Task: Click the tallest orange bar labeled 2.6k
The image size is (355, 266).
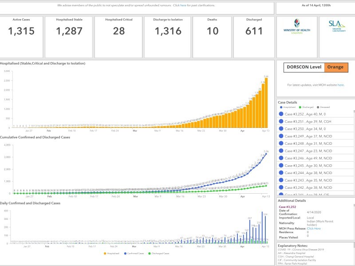Action: tap(266, 103)
